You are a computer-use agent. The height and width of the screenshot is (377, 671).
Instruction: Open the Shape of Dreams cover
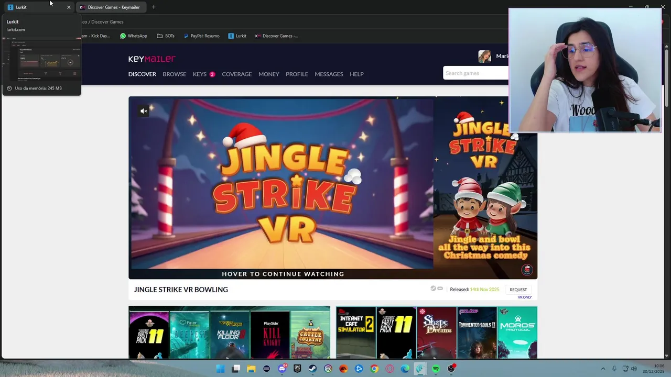point(437,333)
